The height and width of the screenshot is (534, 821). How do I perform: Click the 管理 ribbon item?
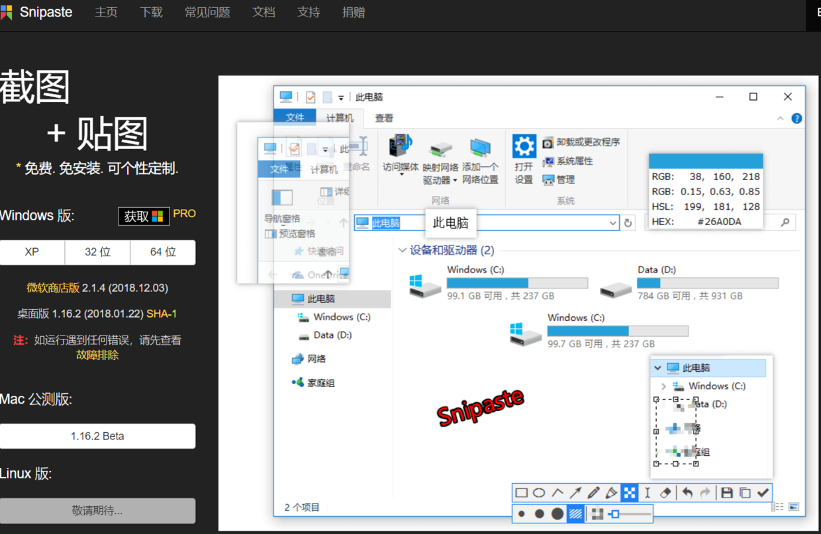click(x=559, y=179)
